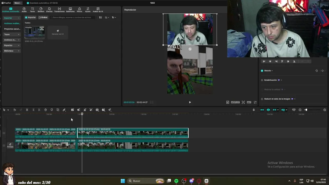The image size is (329, 185).
Task: Toggle preview axis option
Action: 283,110
